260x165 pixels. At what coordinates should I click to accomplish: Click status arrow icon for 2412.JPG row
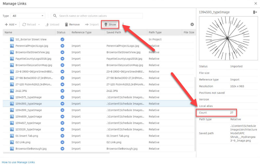click(62, 91)
